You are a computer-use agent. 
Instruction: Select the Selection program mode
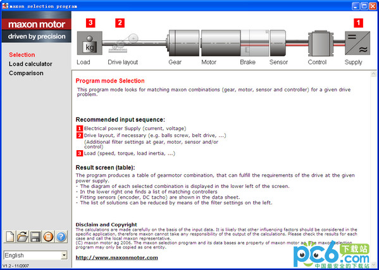click(x=22, y=55)
